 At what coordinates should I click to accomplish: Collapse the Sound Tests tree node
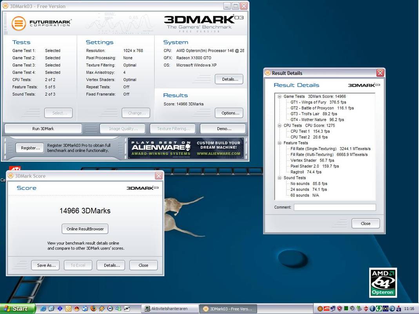coord(279,178)
